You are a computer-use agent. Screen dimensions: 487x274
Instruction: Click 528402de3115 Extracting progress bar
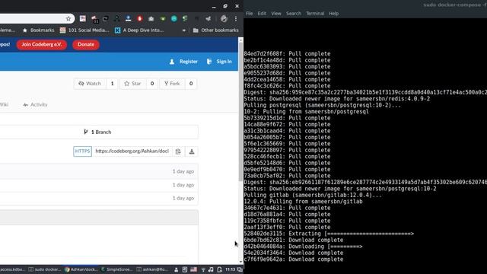click(369, 234)
